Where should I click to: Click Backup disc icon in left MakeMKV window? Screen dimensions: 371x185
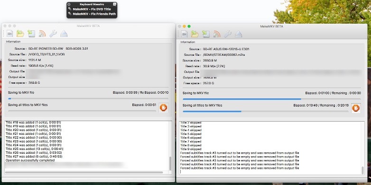[31, 34]
